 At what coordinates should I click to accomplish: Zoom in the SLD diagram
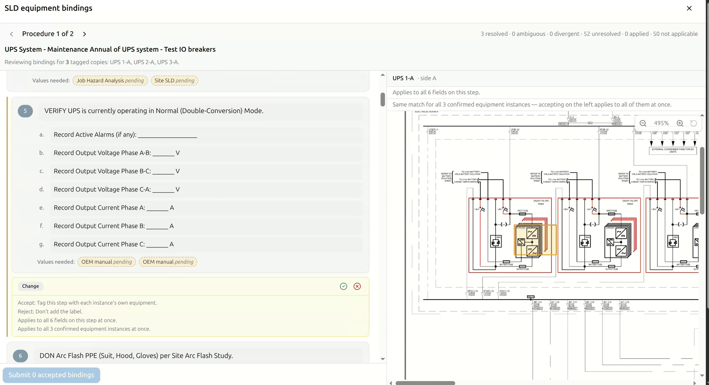coord(680,123)
